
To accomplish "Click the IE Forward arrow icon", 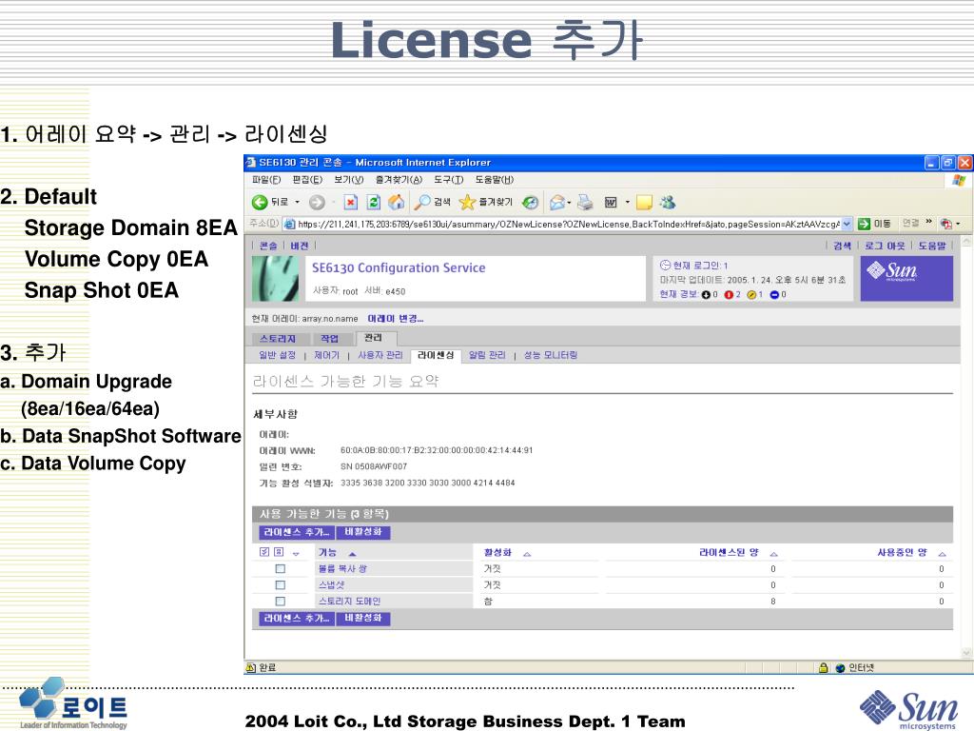I will 317,202.
